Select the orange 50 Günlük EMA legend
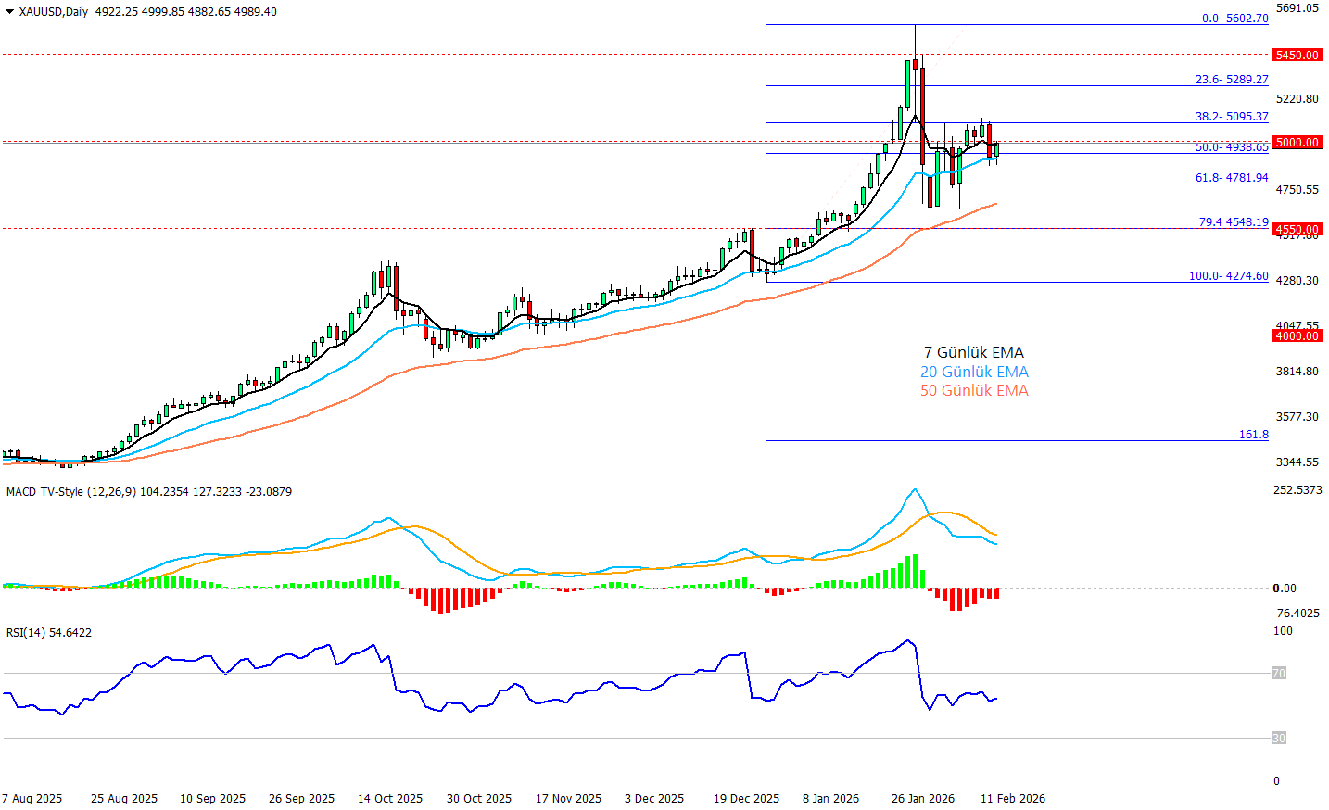Viewport: 1329px width, 810px height. [x=973, y=391]
